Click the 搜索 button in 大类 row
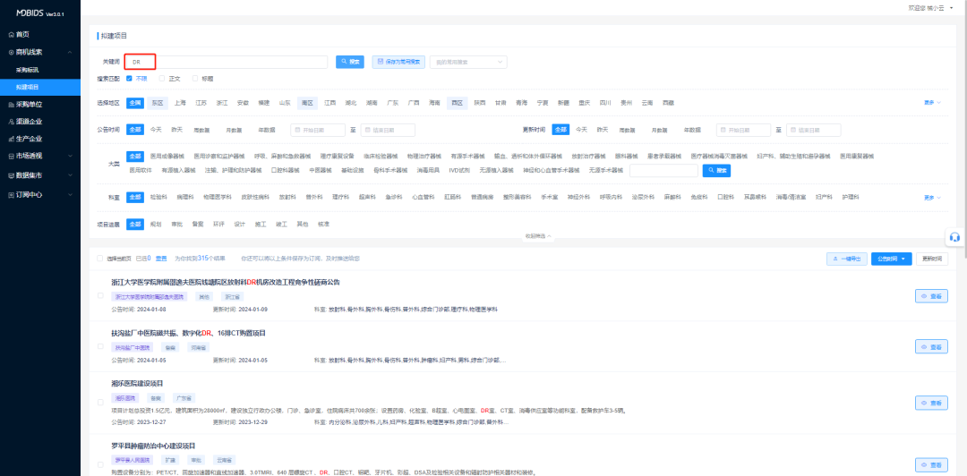Viewport: 967px width, 476px height. click(716, 170)
